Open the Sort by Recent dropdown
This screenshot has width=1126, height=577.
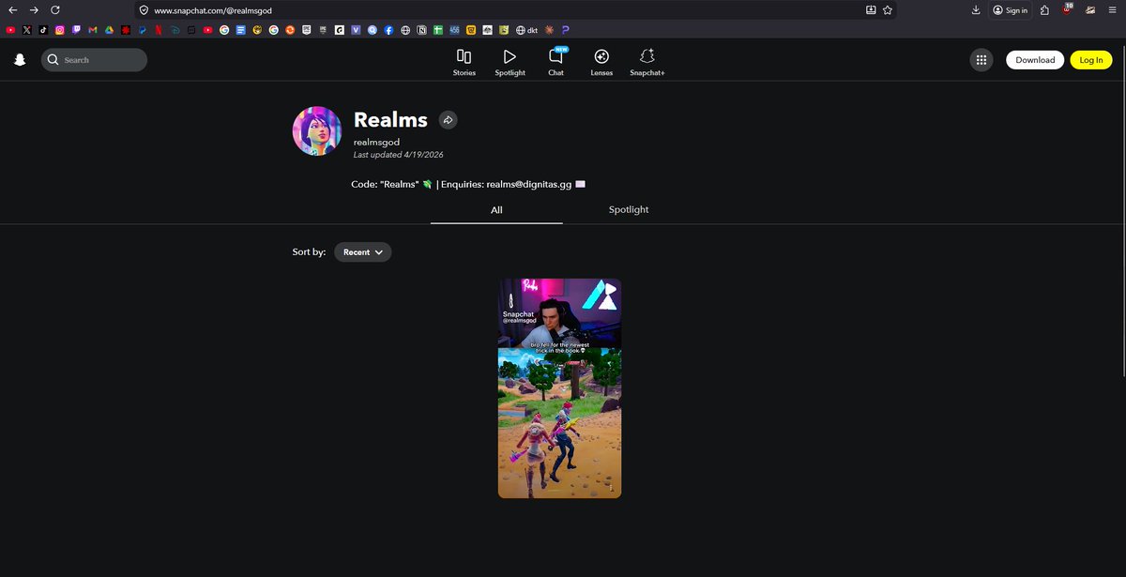[362, 251]
